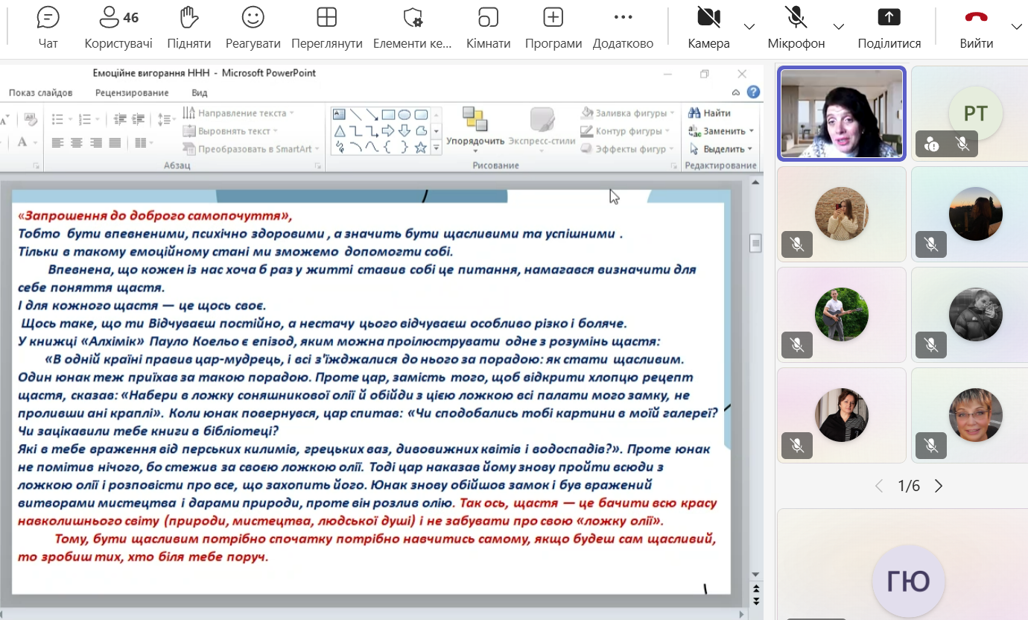Image resolution: width=1028 pixels, height=620 pixels.
Task: Leave the meeting with Вийти
Action: [976, 28]
